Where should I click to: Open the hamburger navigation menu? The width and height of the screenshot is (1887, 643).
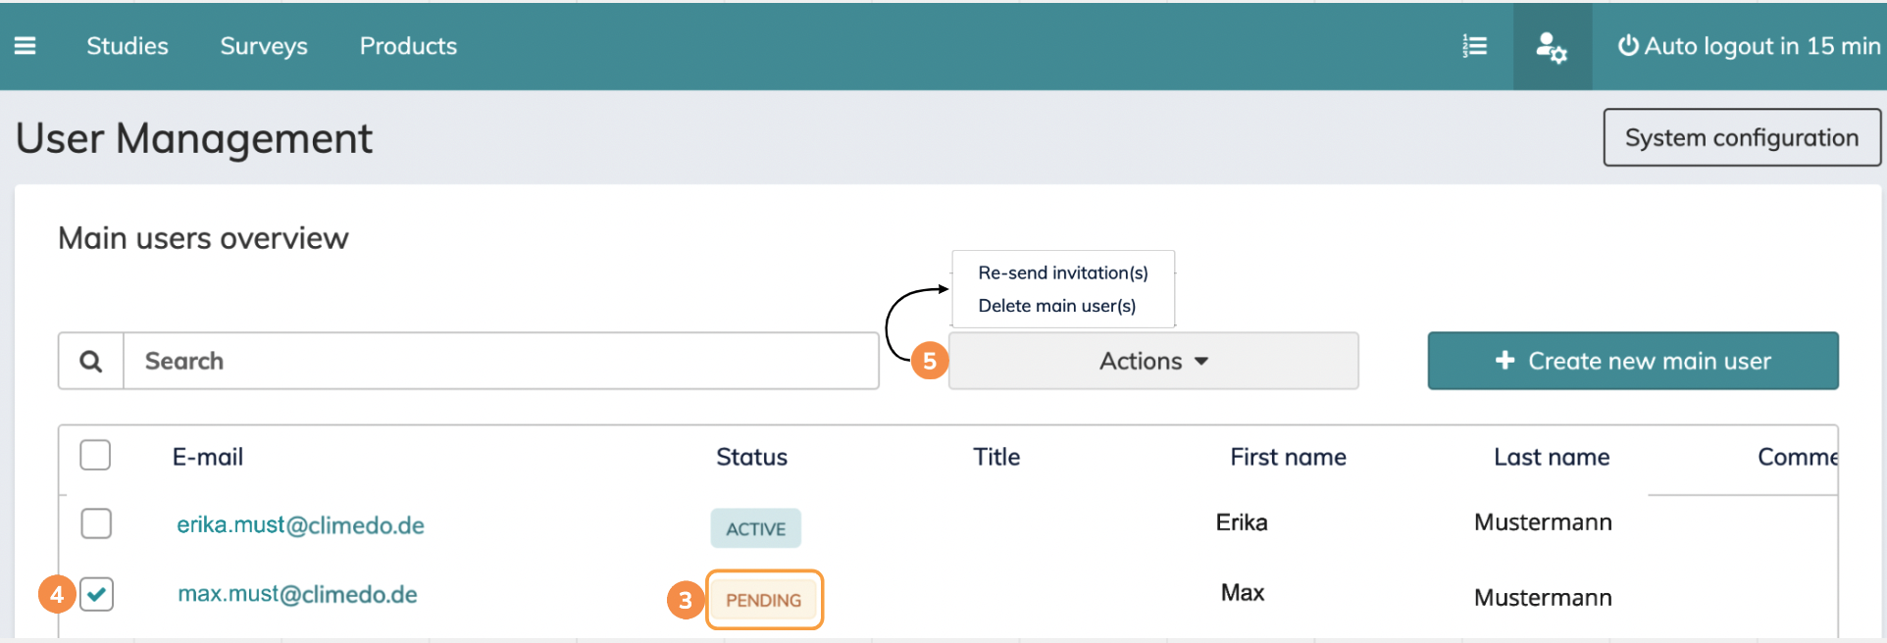coord(25,46)
